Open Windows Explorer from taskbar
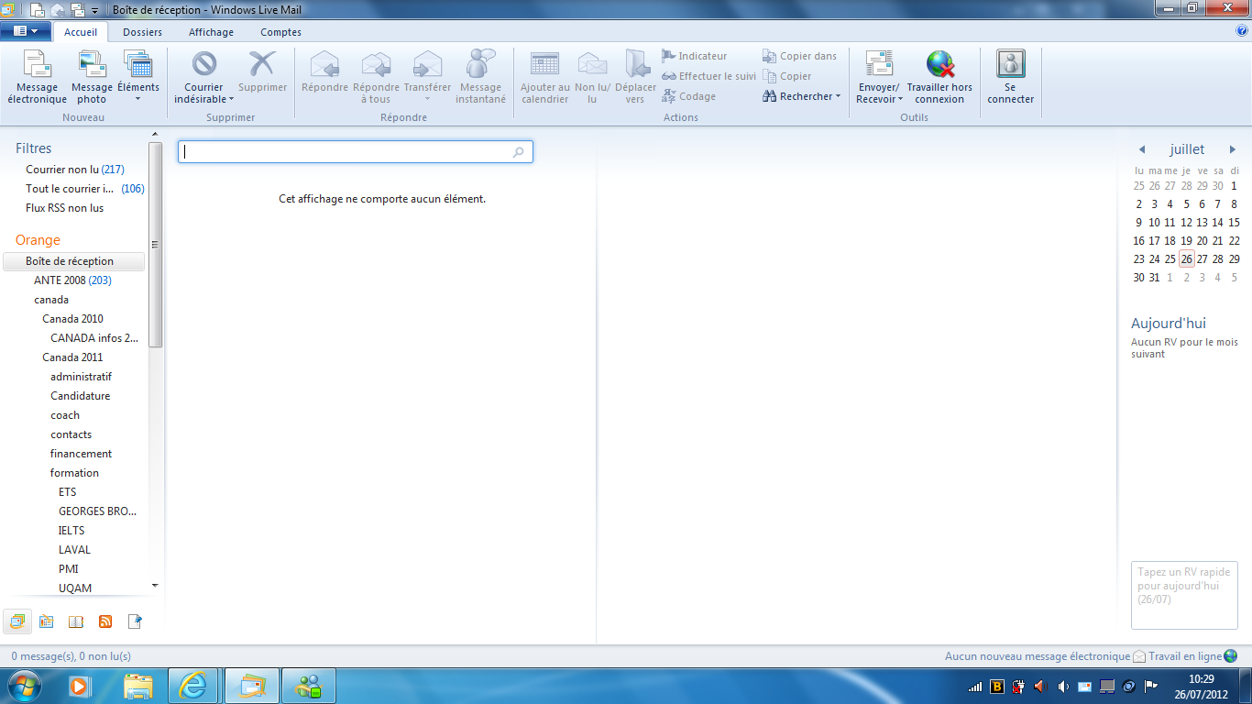Screen dimensions: 1252x704 click(x=139, y=686)
